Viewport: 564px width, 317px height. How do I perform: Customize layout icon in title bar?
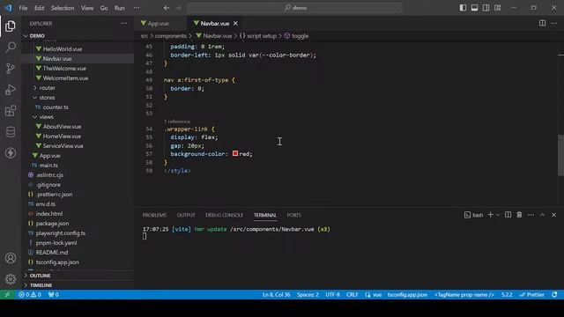[497, 8]
